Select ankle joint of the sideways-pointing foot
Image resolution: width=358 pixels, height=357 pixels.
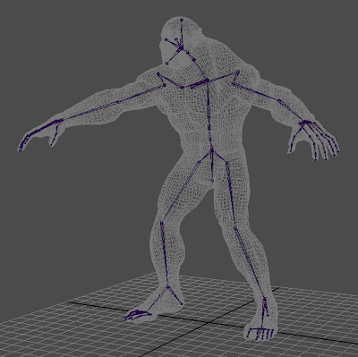tap(168, 287)
